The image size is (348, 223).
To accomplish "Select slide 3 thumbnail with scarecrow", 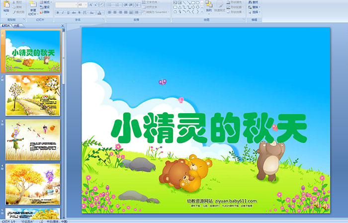I will [33, 139].
